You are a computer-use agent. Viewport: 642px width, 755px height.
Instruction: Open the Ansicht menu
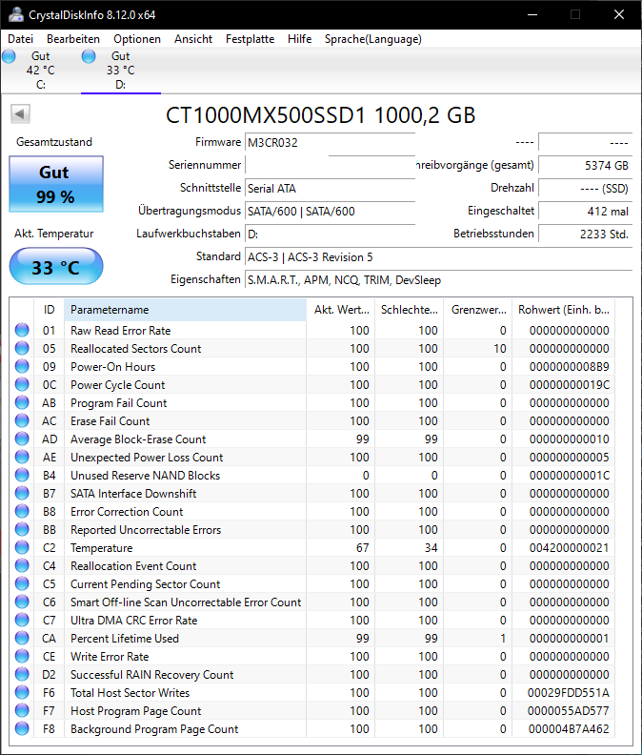(x=193, y=39)
